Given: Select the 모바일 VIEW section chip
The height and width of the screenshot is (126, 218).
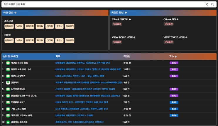Looking at the screenshot, I should click(19, 40).
